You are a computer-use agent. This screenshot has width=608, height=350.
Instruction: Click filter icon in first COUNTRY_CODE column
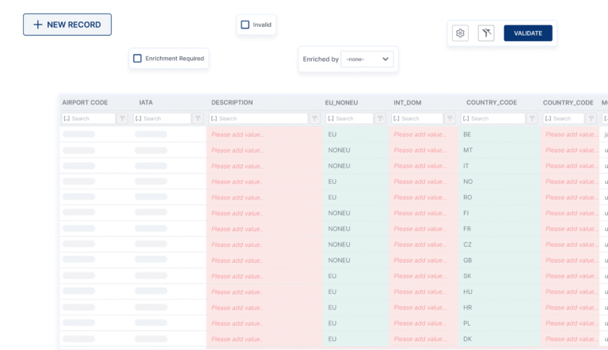(532, 119)
